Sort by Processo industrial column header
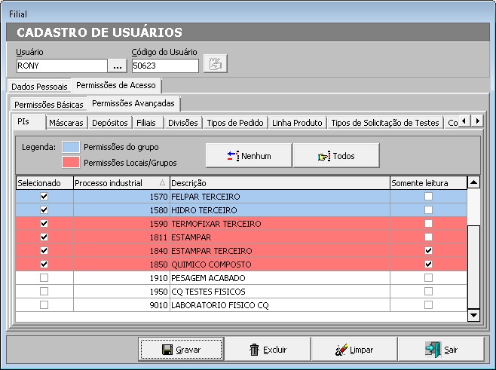 (121, 182)
